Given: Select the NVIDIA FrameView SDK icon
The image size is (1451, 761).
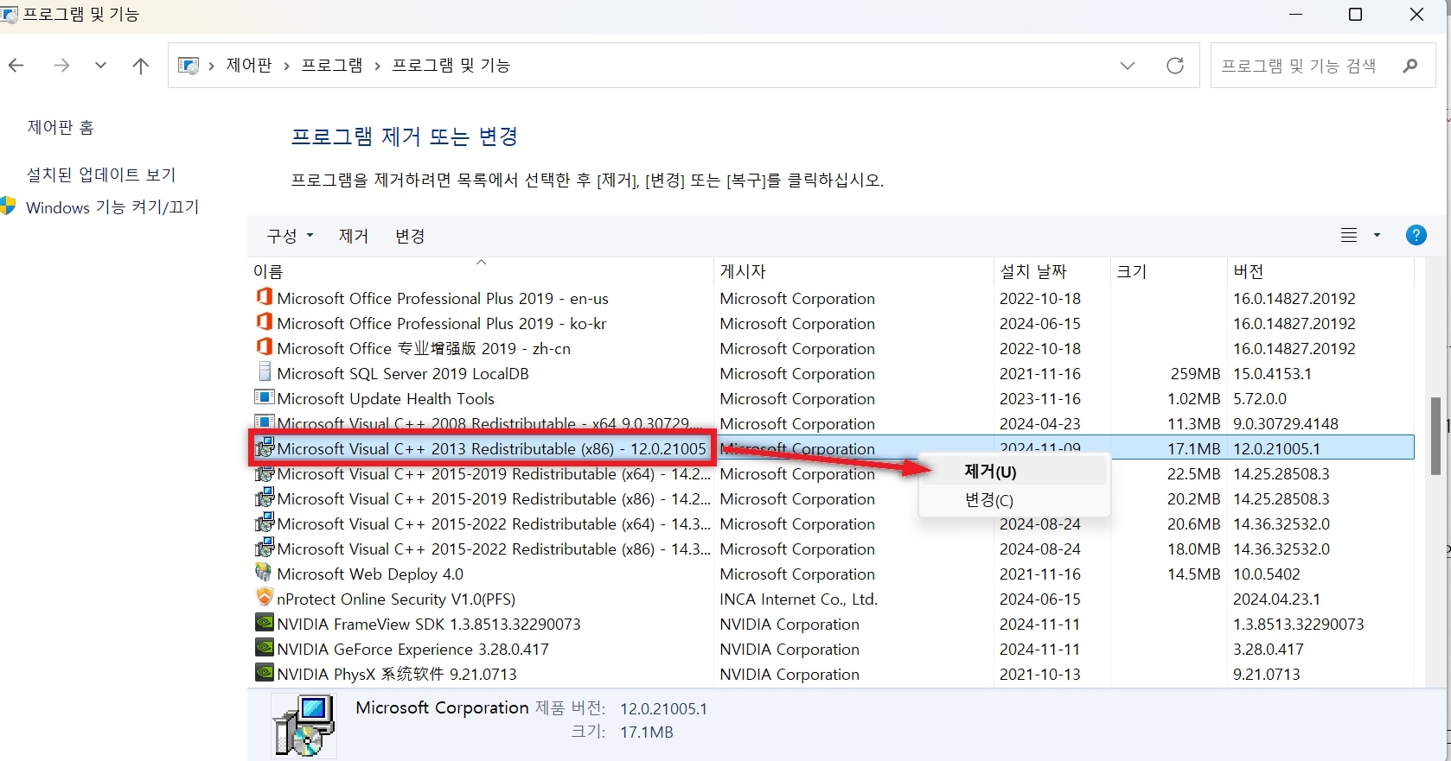Looking at the screenshot, I should [x=265, y=622].
